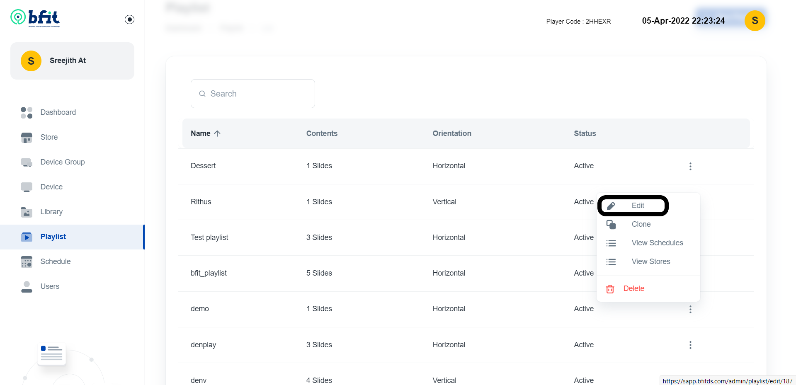796x385 pixels.
Task: Open the denplay row options menu
Action: [690, 345]
